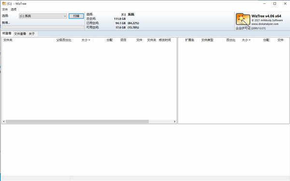The image size is (290, 181).
Task: Click the WizTree folder-wand logo icon
Action: pyautogui.click(x=243, y=19)
